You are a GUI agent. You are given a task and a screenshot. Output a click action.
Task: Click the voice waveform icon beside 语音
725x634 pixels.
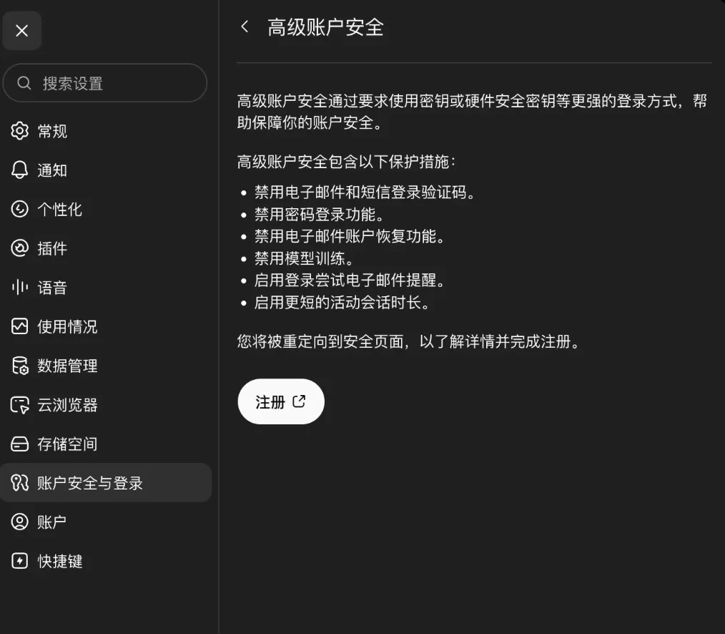click(x=19, y=288)
